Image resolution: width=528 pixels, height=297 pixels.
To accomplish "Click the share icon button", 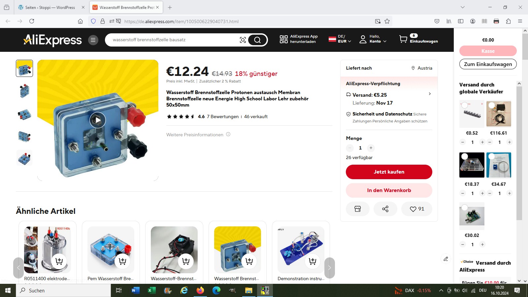I will 385,209.
